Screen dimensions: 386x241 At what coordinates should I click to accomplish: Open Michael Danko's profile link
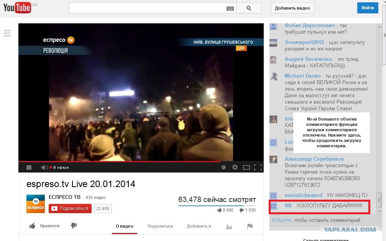click(x=303, y=76)
